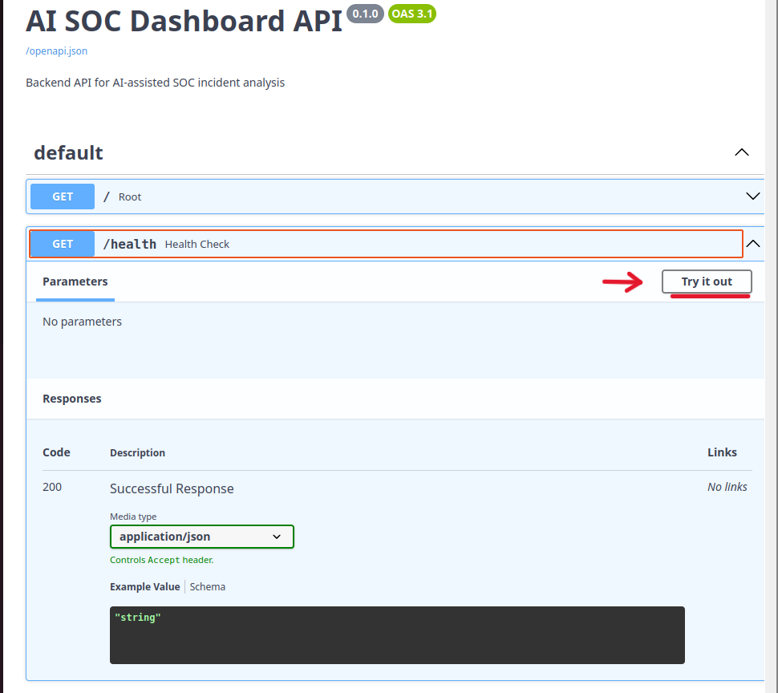Click the Controls Accept header note
Screen dimensions: 778x693
[162, 560]
